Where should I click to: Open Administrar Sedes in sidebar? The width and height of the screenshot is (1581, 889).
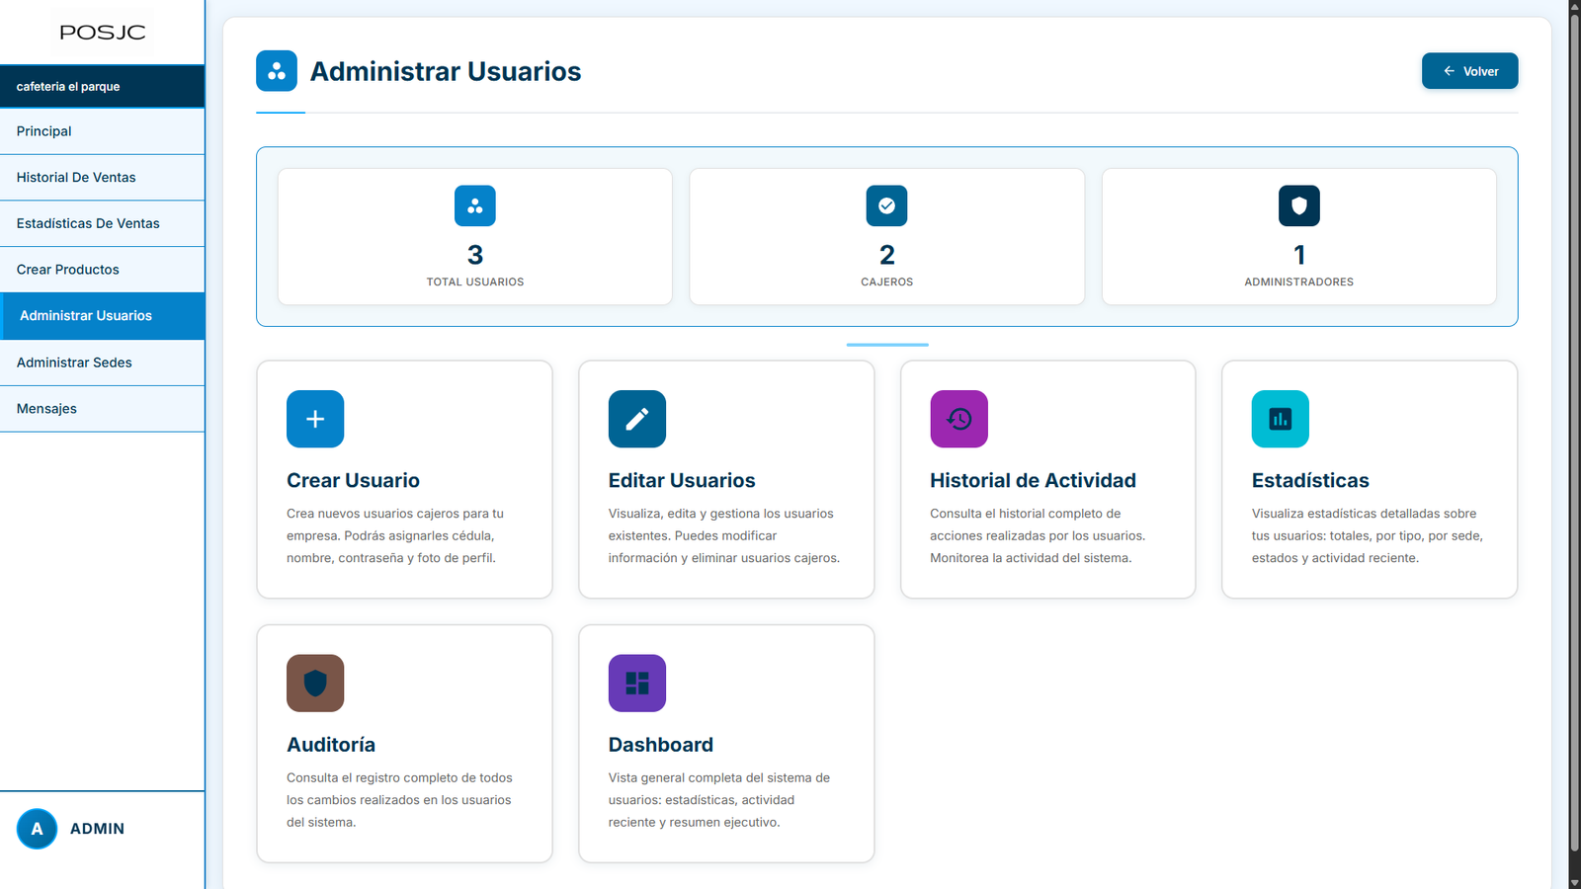coord(74,363)
